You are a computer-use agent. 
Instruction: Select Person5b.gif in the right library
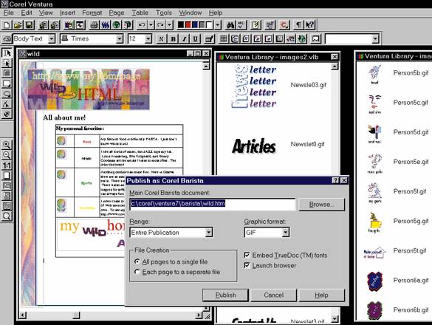click(x=411, y=73)
